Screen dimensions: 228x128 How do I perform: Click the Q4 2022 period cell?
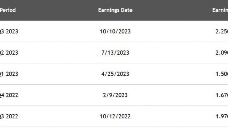point(9,95)
